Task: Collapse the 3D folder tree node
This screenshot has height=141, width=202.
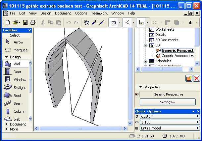Action: point(145,45)
